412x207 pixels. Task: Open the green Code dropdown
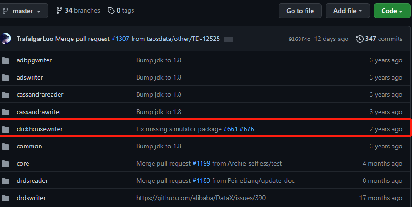click(x=392, y=11)
